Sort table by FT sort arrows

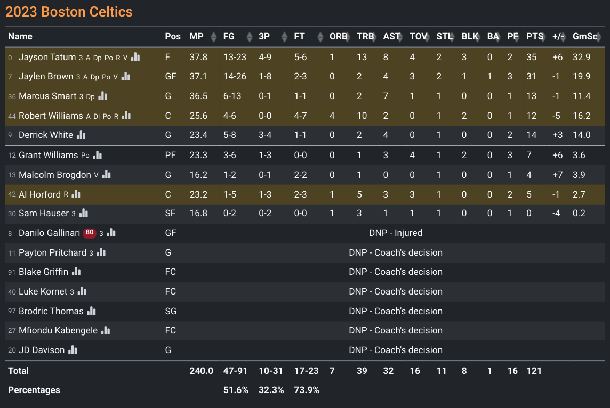point(320,37)
